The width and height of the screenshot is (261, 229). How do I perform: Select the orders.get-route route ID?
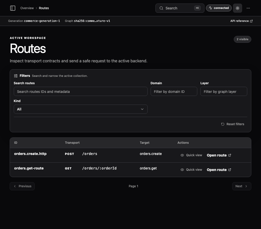(29, 168)
